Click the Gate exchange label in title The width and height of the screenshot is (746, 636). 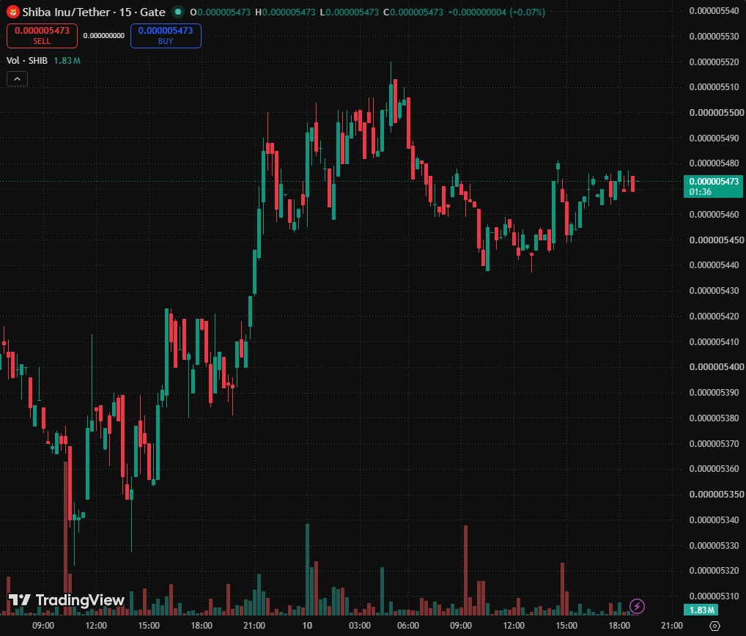tap(152, 12)
